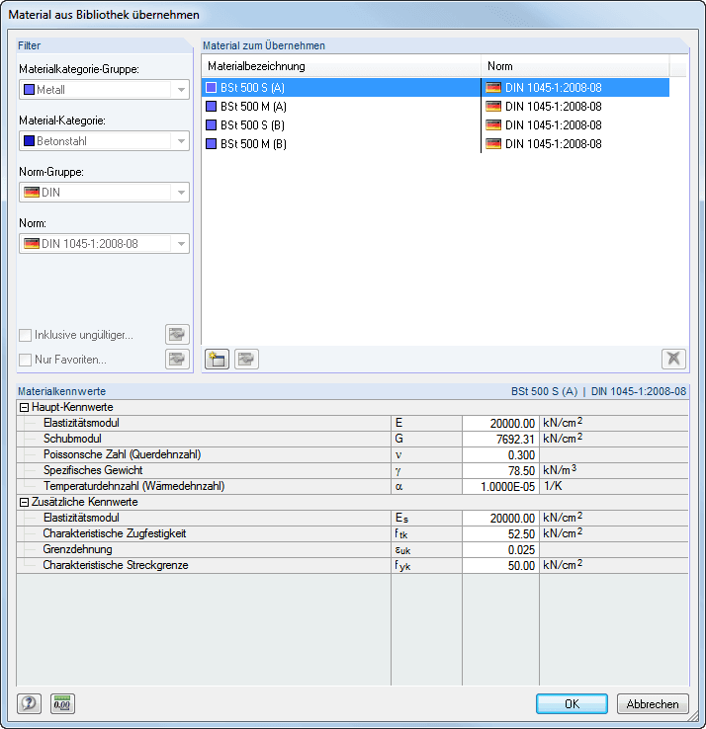
Task: Click the delete material X icon
Action: [673, 359]
